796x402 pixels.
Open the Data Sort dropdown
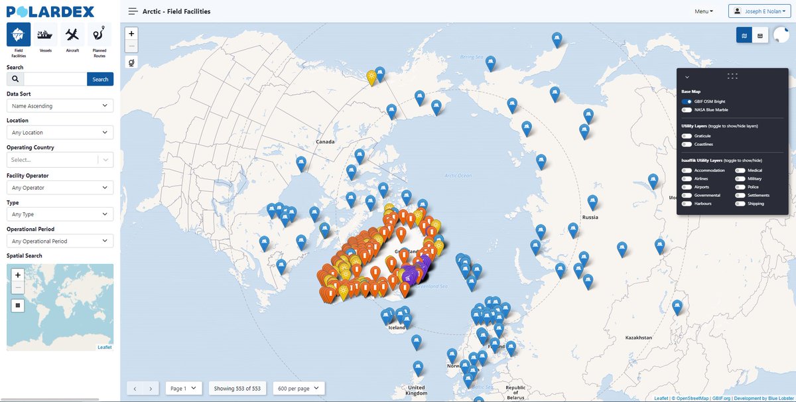click(x=60, y=105)
